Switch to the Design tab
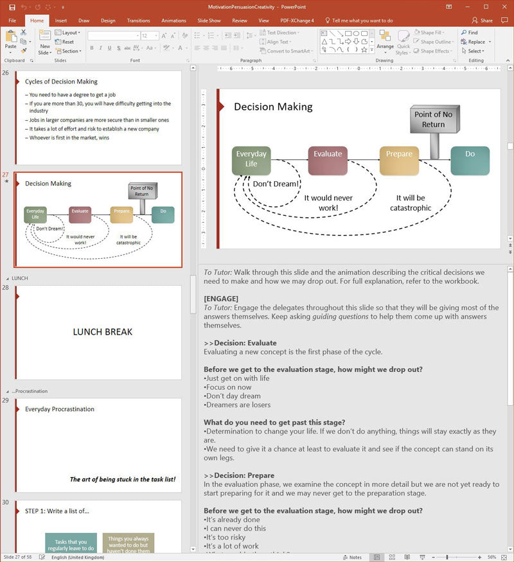Image resolution: width=514 pixels, height=562 pixels. [x=108, y=21]
